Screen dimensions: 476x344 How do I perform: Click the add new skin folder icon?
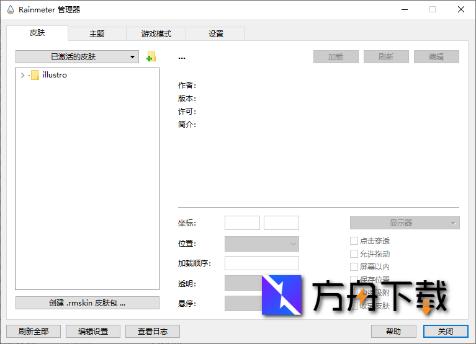151,56
